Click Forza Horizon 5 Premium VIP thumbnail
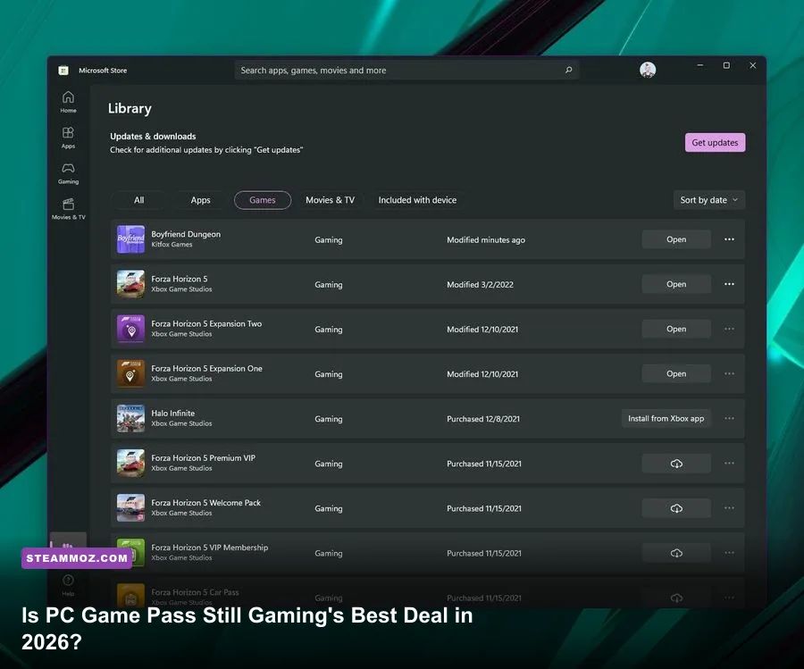Screen dimensions: 804x669 point(130,463)
